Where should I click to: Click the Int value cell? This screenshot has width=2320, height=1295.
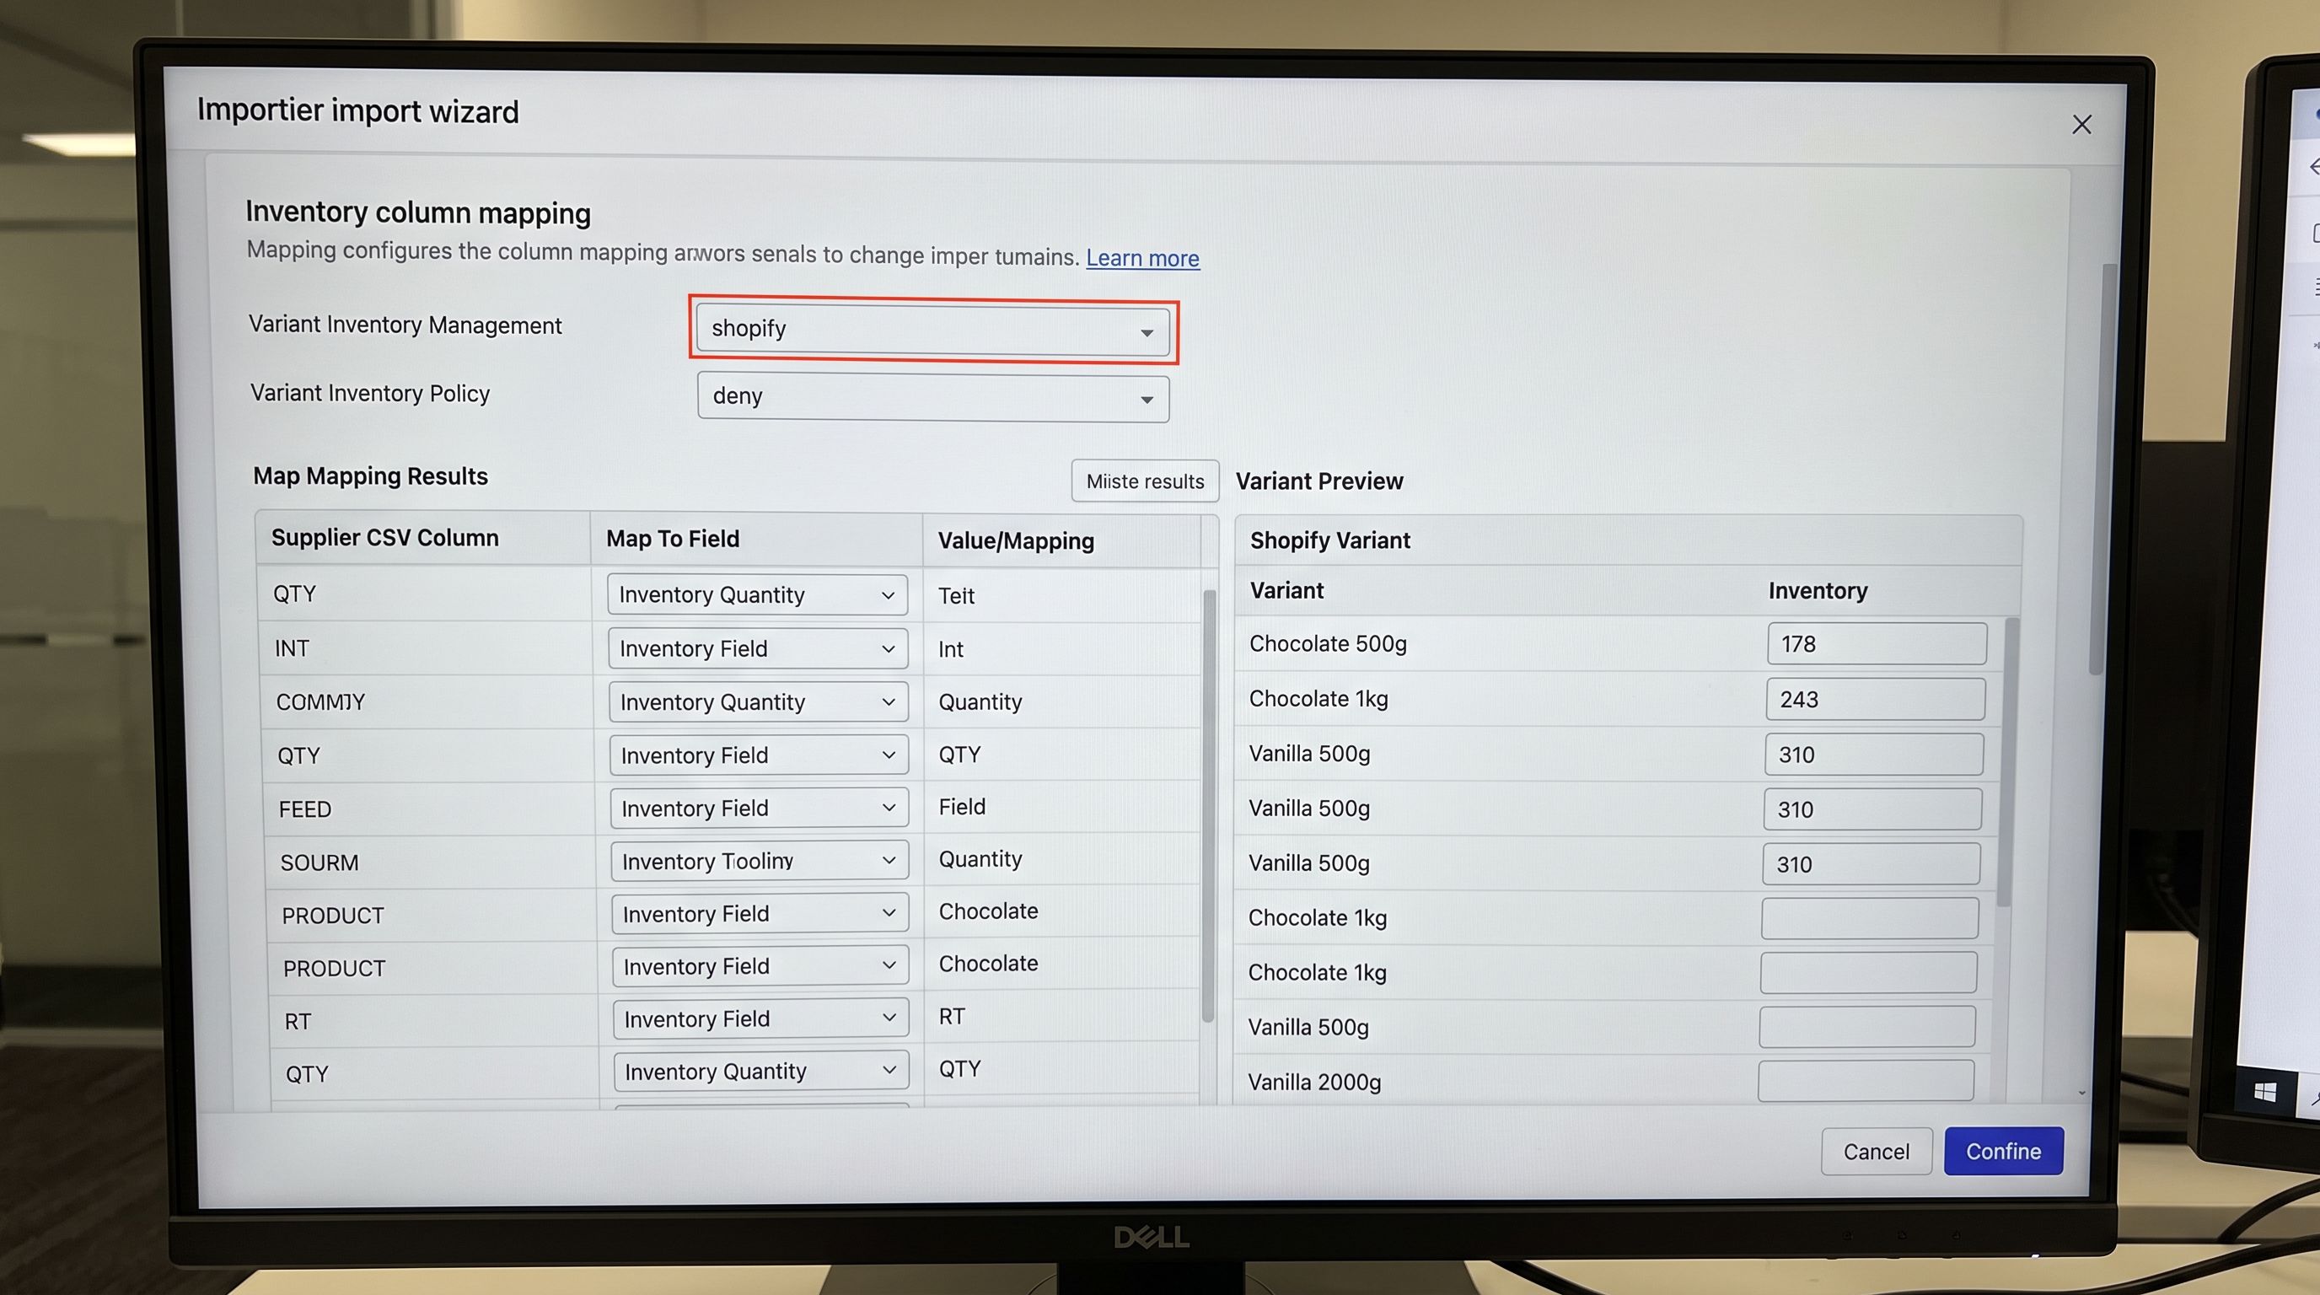[950, 649]
